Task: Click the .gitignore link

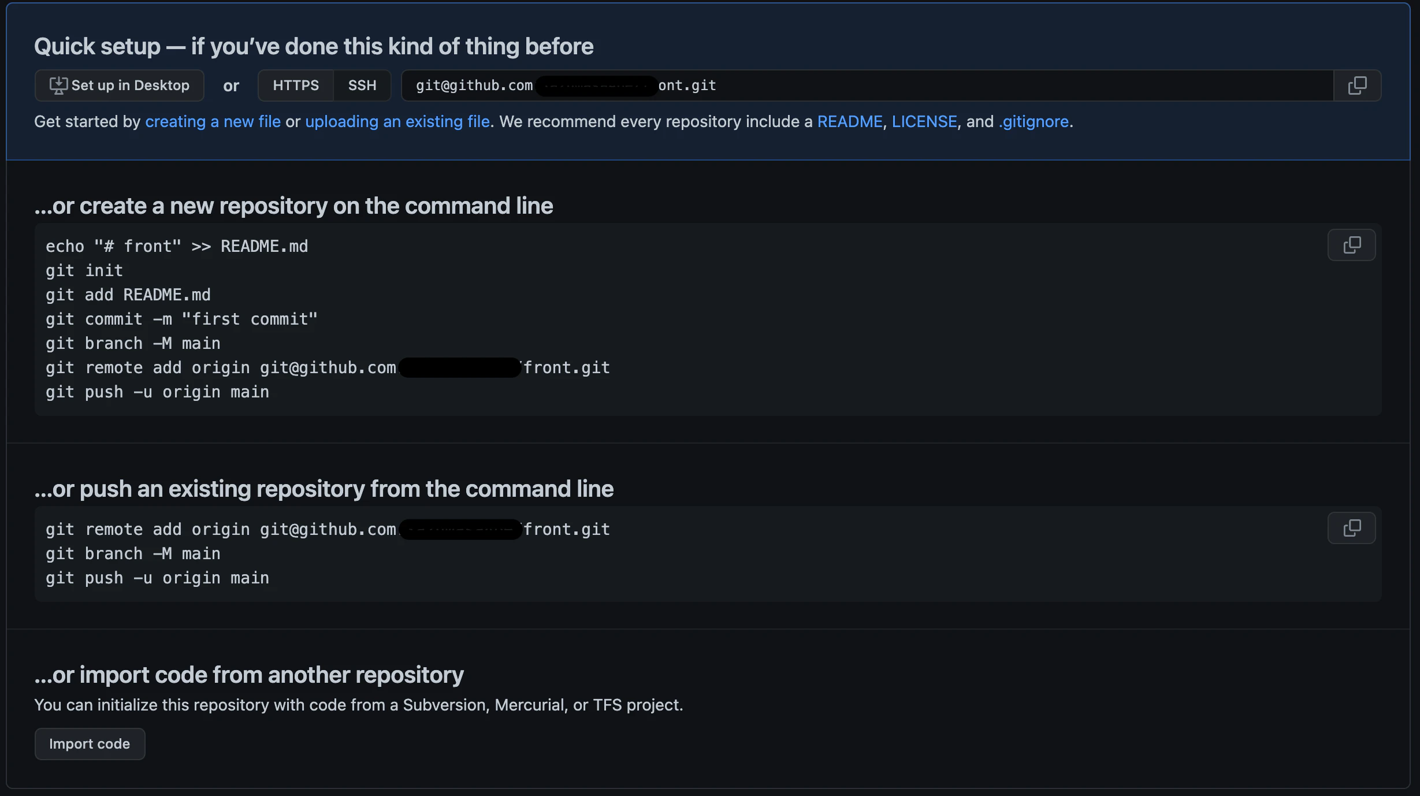Action: pyautogui.click(x=1034, y=121)
